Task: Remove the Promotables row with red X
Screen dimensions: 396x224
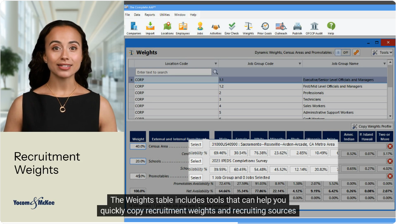Action: point(390,176)
